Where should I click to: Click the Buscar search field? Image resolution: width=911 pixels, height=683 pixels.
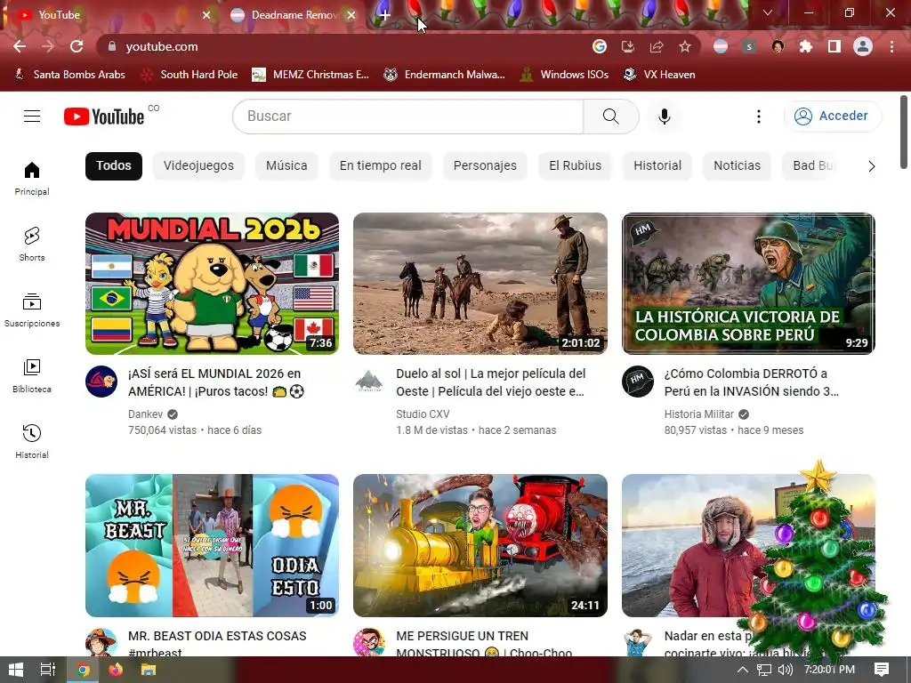click(408, 117)
